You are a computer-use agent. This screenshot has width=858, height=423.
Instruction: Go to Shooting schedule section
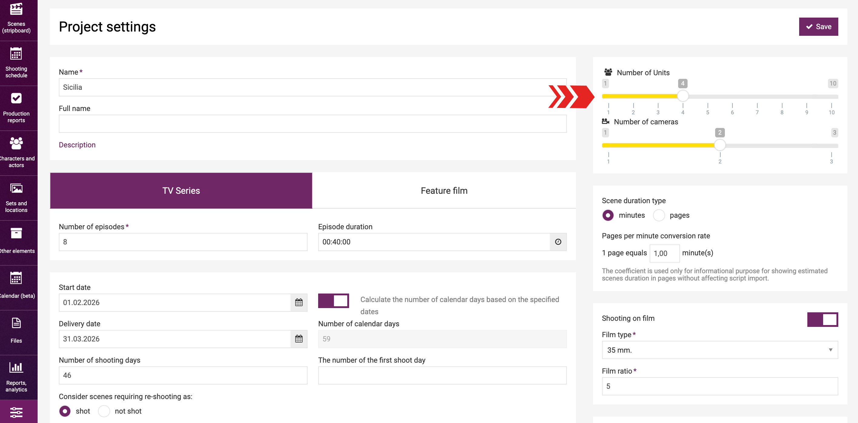click(x=16, y=63)
